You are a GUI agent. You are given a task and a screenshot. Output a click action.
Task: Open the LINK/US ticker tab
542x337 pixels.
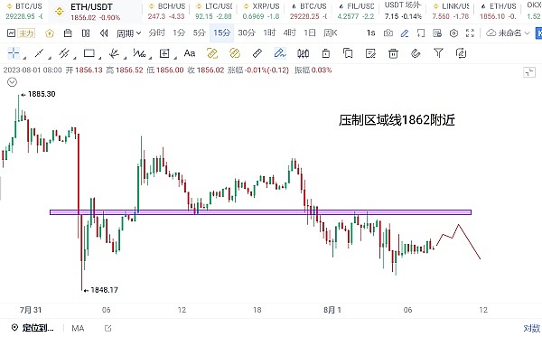(x=451, y=11)
